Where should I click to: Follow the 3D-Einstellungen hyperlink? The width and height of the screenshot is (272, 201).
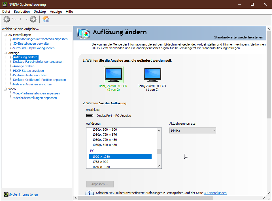click(x=215, y=193)
